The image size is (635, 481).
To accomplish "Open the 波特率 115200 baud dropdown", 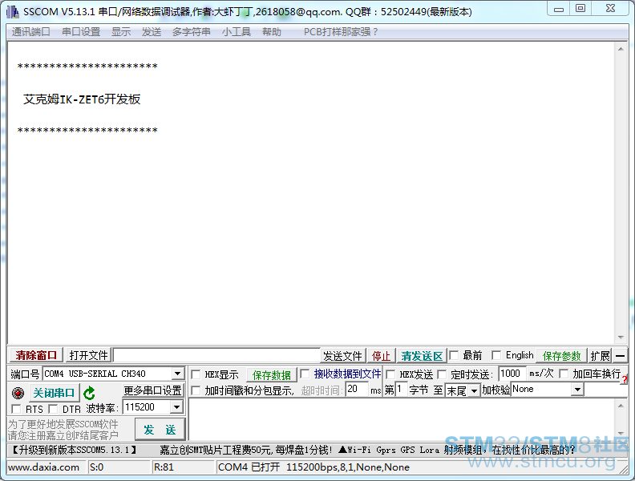I will pyautogui.click(x=176, y=407).
